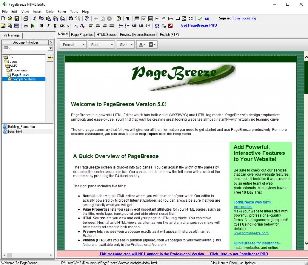Create a bulleted list
Viewport: 308px width, 265px height.
pyautogui.click(x=127, y=26)
